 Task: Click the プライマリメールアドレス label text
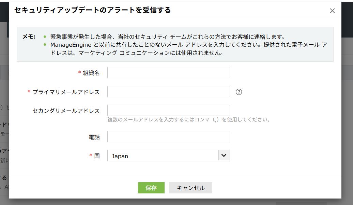66,92
